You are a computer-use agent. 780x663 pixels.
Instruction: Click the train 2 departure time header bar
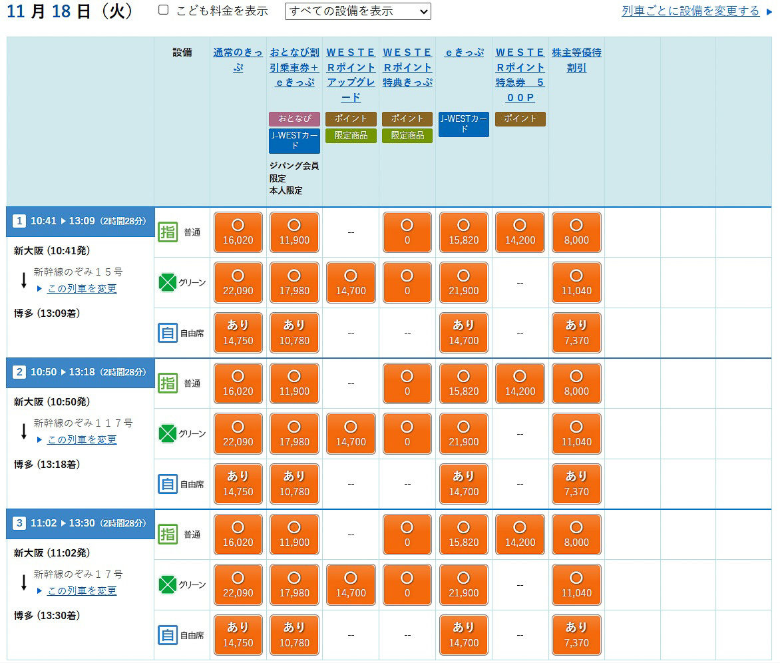tap(80, 372)
